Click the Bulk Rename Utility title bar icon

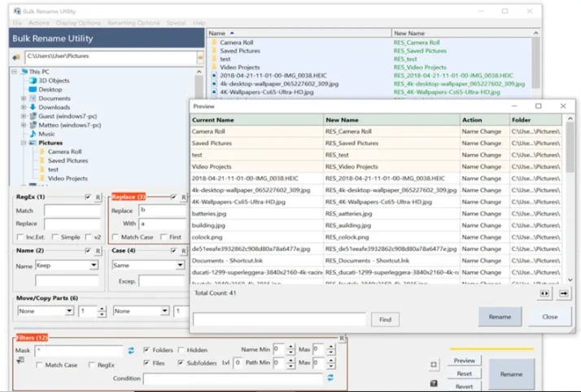(x=17, y=11)
